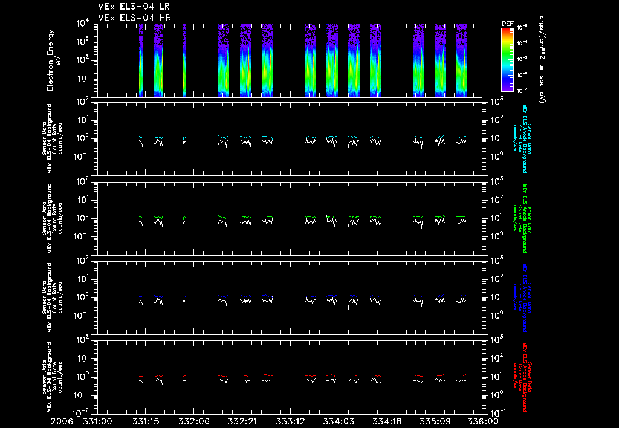Viewport: 619px width, 428px height.
Task: Click the leftmost spectrogram strip near 331:15
Action: coord(141,60)
